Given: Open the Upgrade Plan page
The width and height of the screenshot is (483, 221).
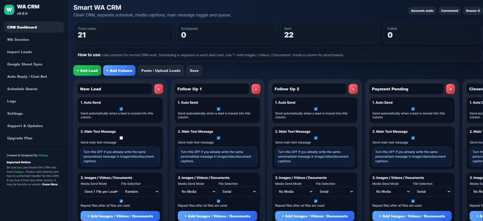Looking at the screenshot, I should click(34, 138).
